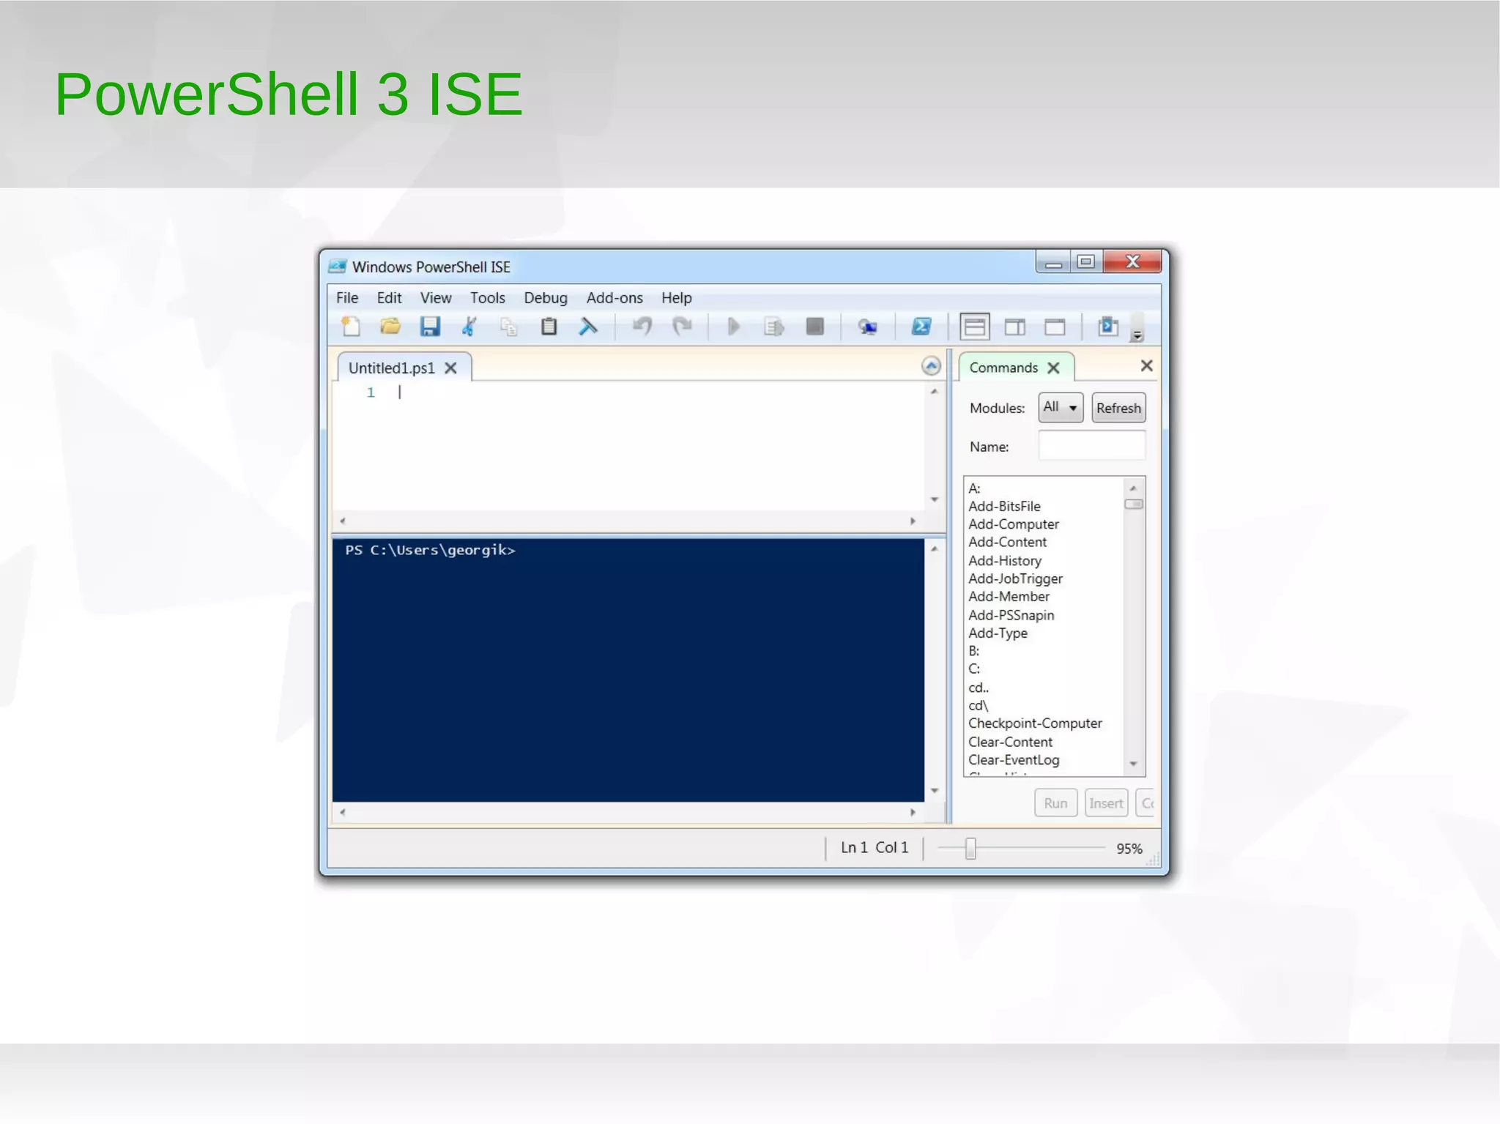
Task: Open the Tools menu
Action: (x=488, y=298)
